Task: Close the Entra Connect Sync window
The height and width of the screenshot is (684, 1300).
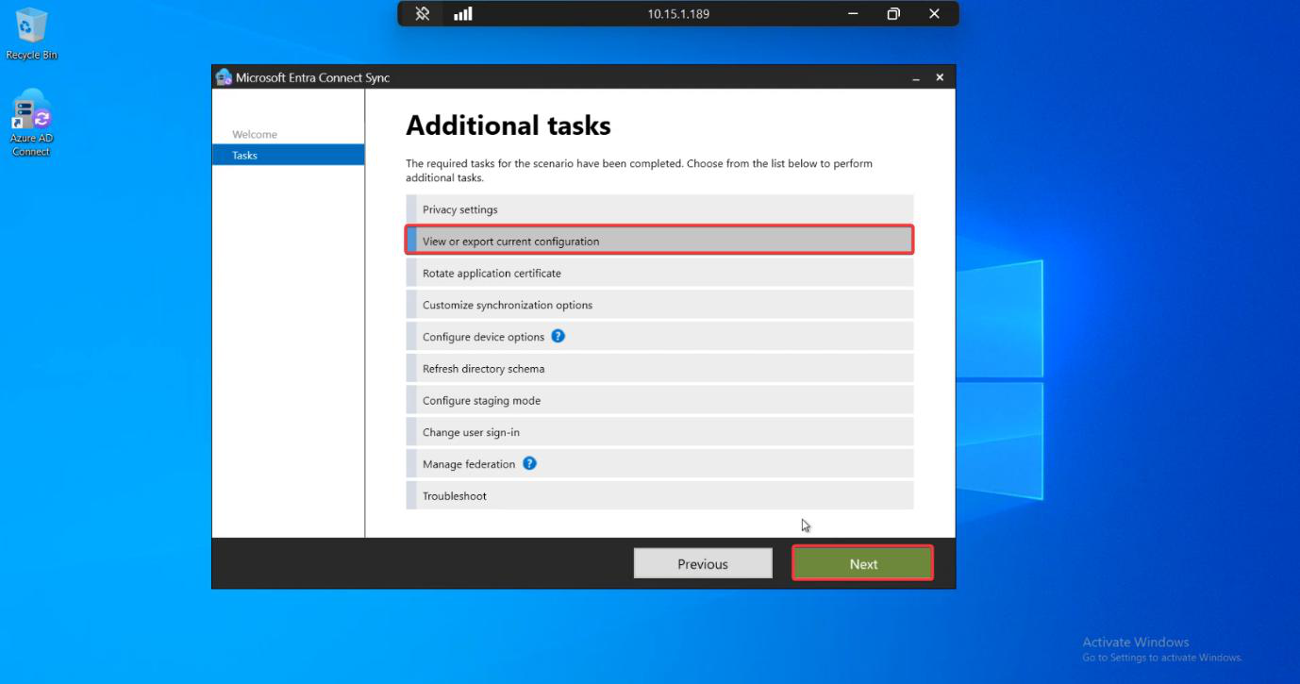Action: 940,77
